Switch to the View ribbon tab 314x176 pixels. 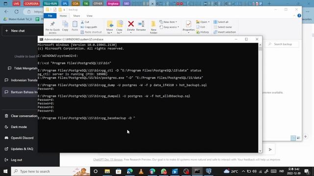[x=89, y=16]
